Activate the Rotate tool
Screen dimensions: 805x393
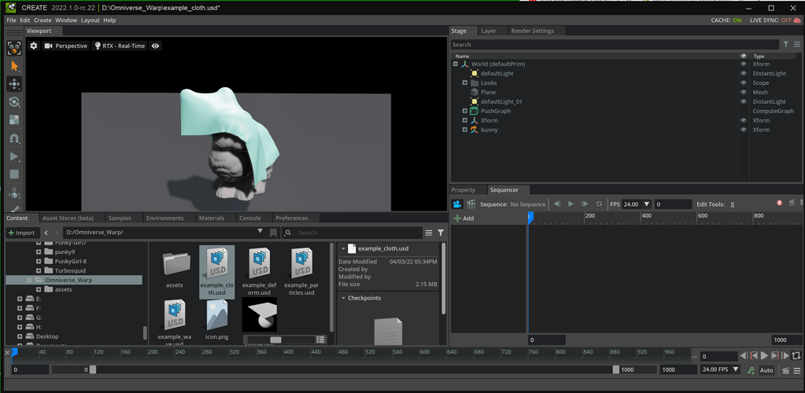coord(14,102)
